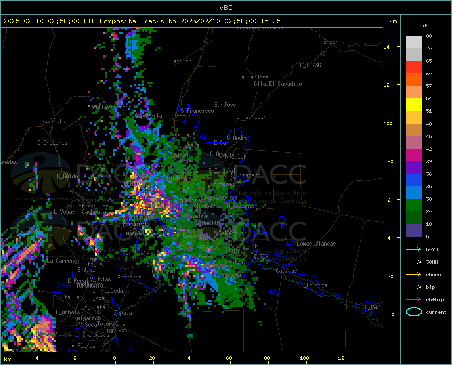Viewport: 452px width, 365px height.
Task: Click the 'Zapata' map label
Action: point(123,313)
